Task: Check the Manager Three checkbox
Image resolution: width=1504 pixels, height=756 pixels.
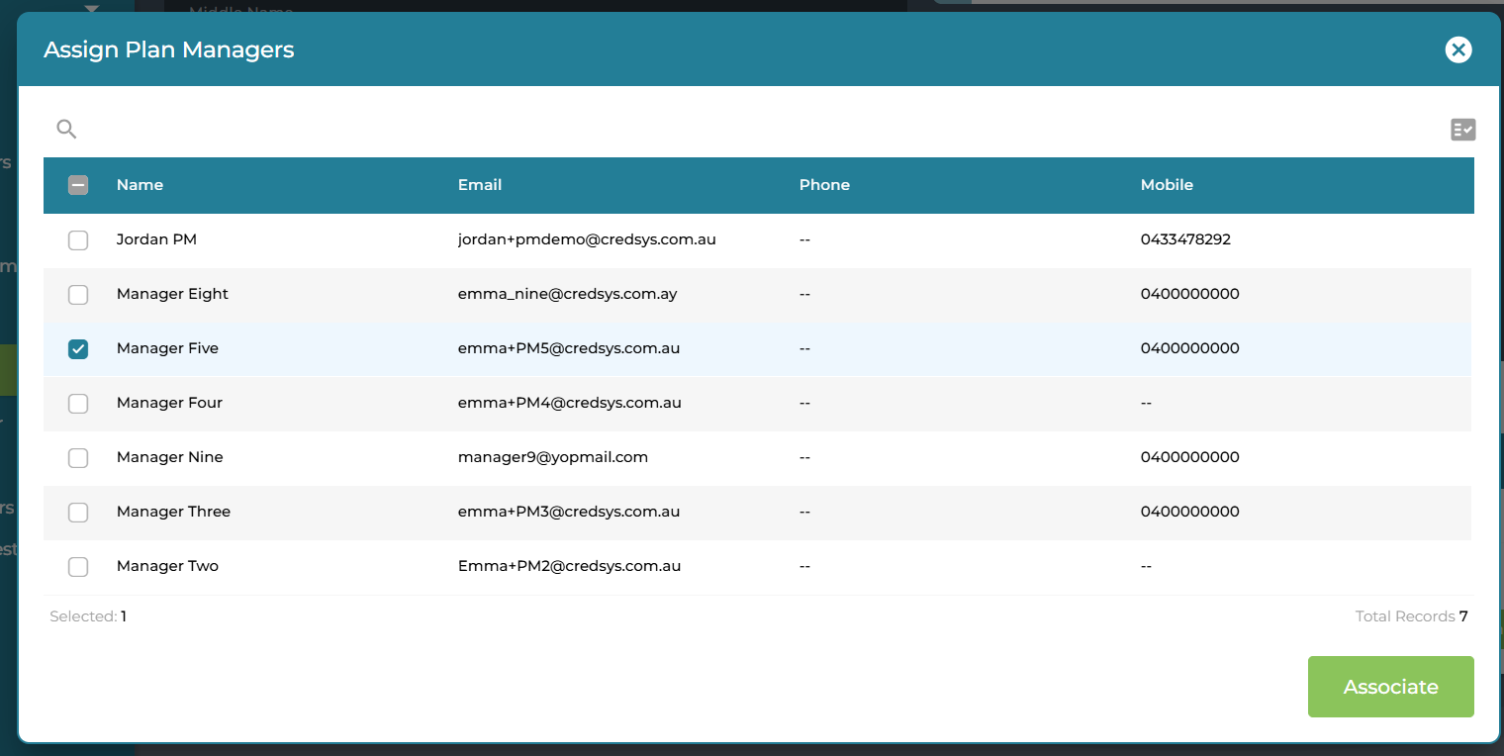Action: [78, 513]
